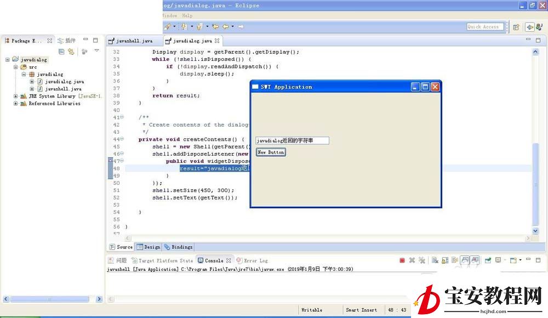Collapse the javadialog project node
This screenshot has width=548, height=318.
pyautogui.click(x=7, y=59)
